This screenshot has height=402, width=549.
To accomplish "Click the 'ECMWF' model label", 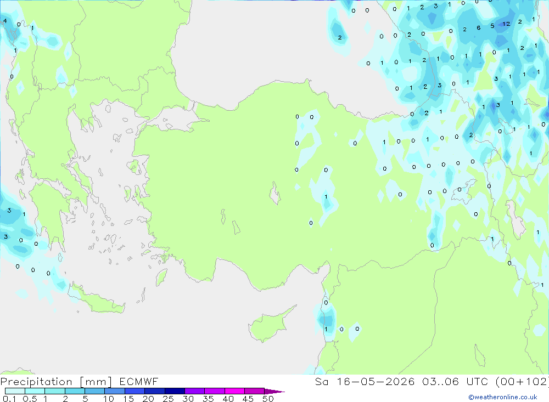I will [x=139, y=381].
